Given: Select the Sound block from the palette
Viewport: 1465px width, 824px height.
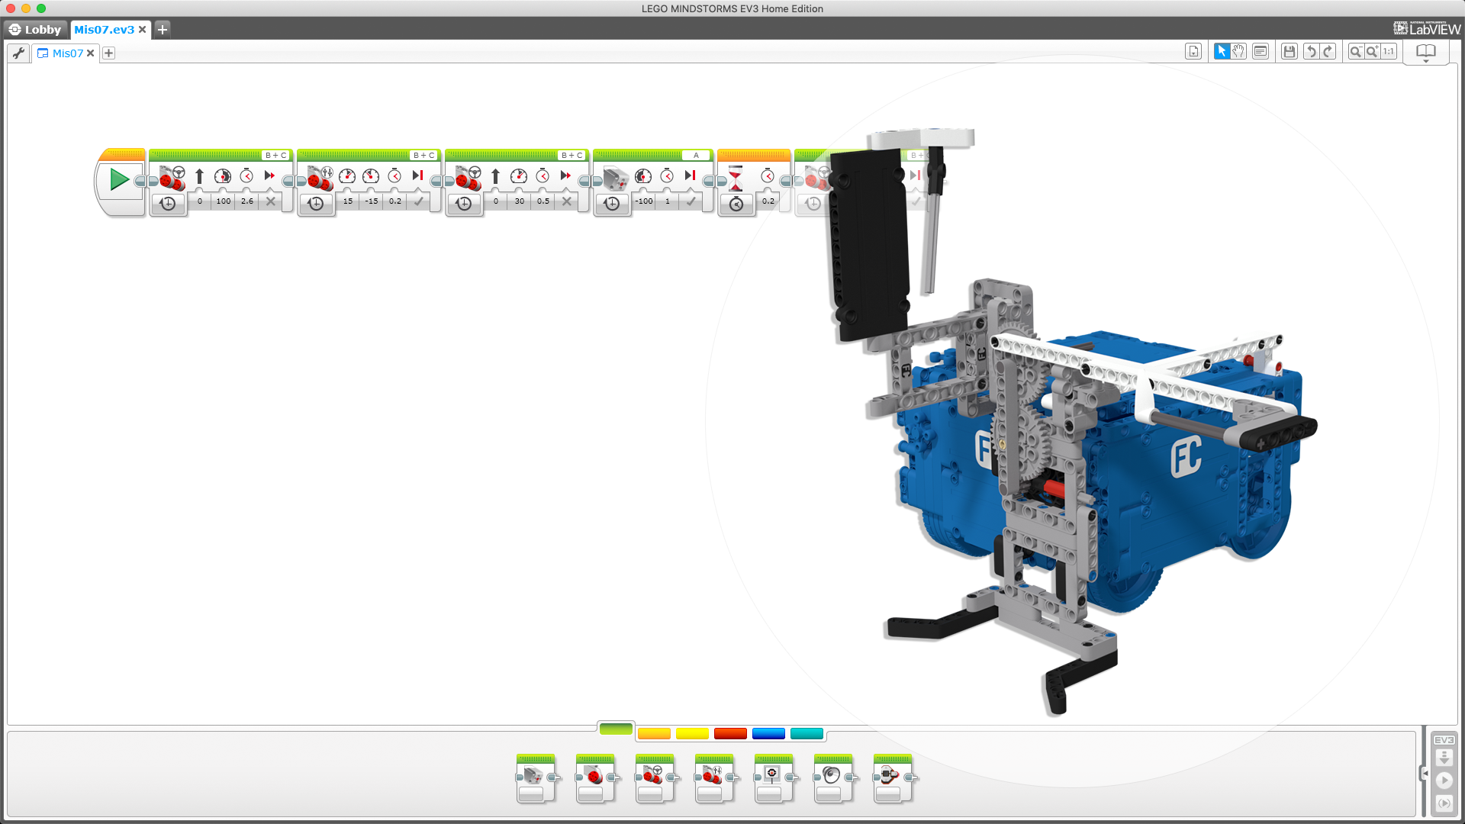Looking at the screenshot, I should (x=832, y=778).
